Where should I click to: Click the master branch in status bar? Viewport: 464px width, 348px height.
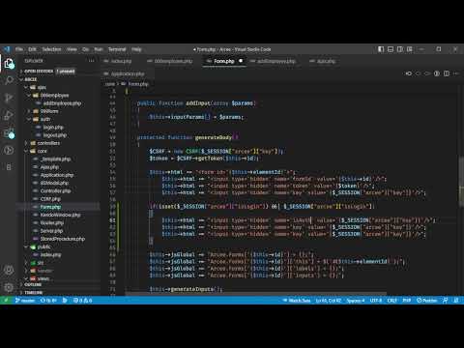click(25, 301)
